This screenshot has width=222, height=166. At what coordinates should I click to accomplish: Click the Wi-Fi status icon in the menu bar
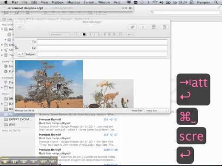click(x=155, y=2)
